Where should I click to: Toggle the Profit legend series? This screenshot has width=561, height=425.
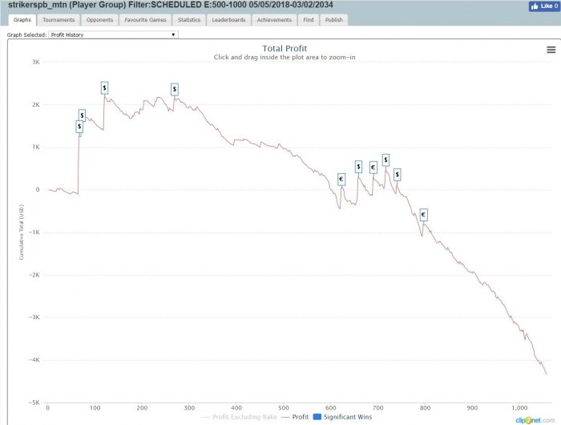[295, 417]
